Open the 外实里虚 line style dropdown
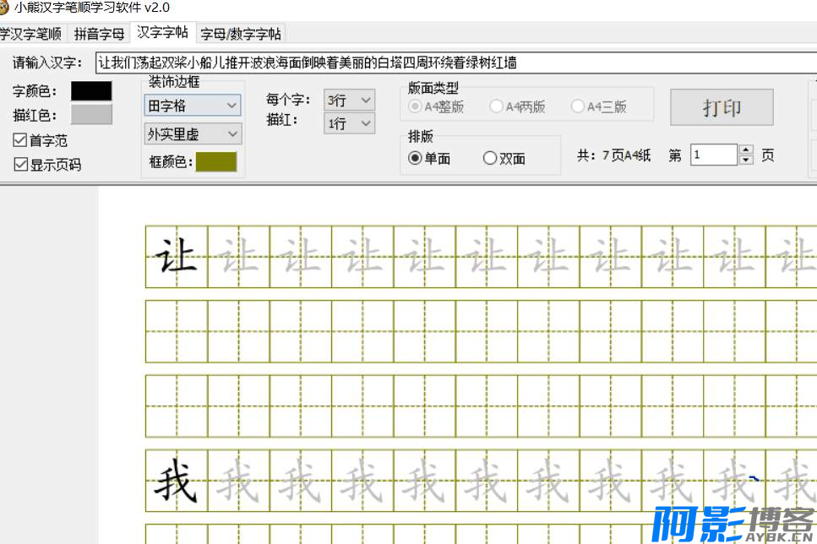Image resolution: width=817 pixels, height=544 pixels. click(x=193, y=134)
